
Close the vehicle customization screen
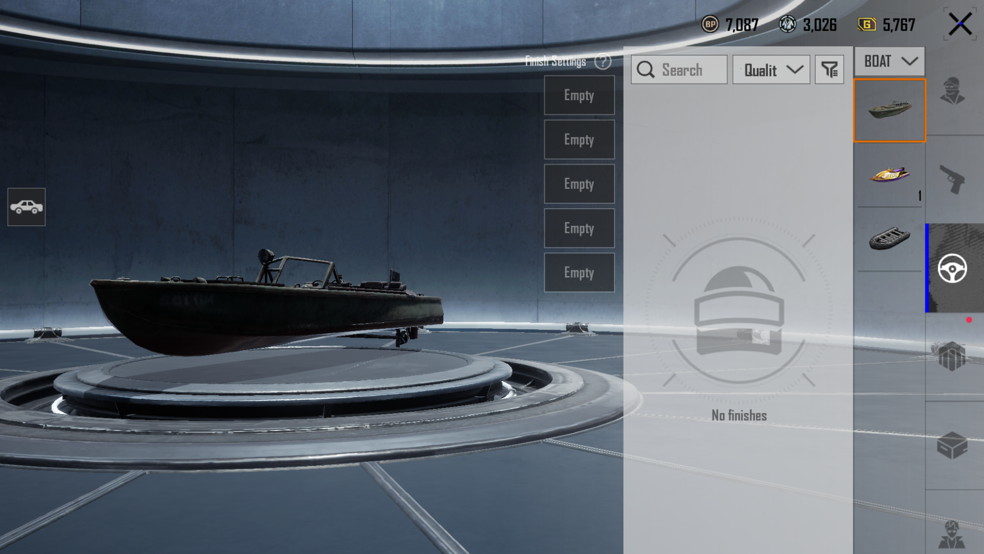click(960, 24)
